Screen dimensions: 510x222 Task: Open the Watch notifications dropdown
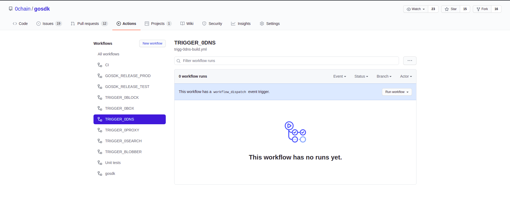pyautogui.click(x=416, y=9)
